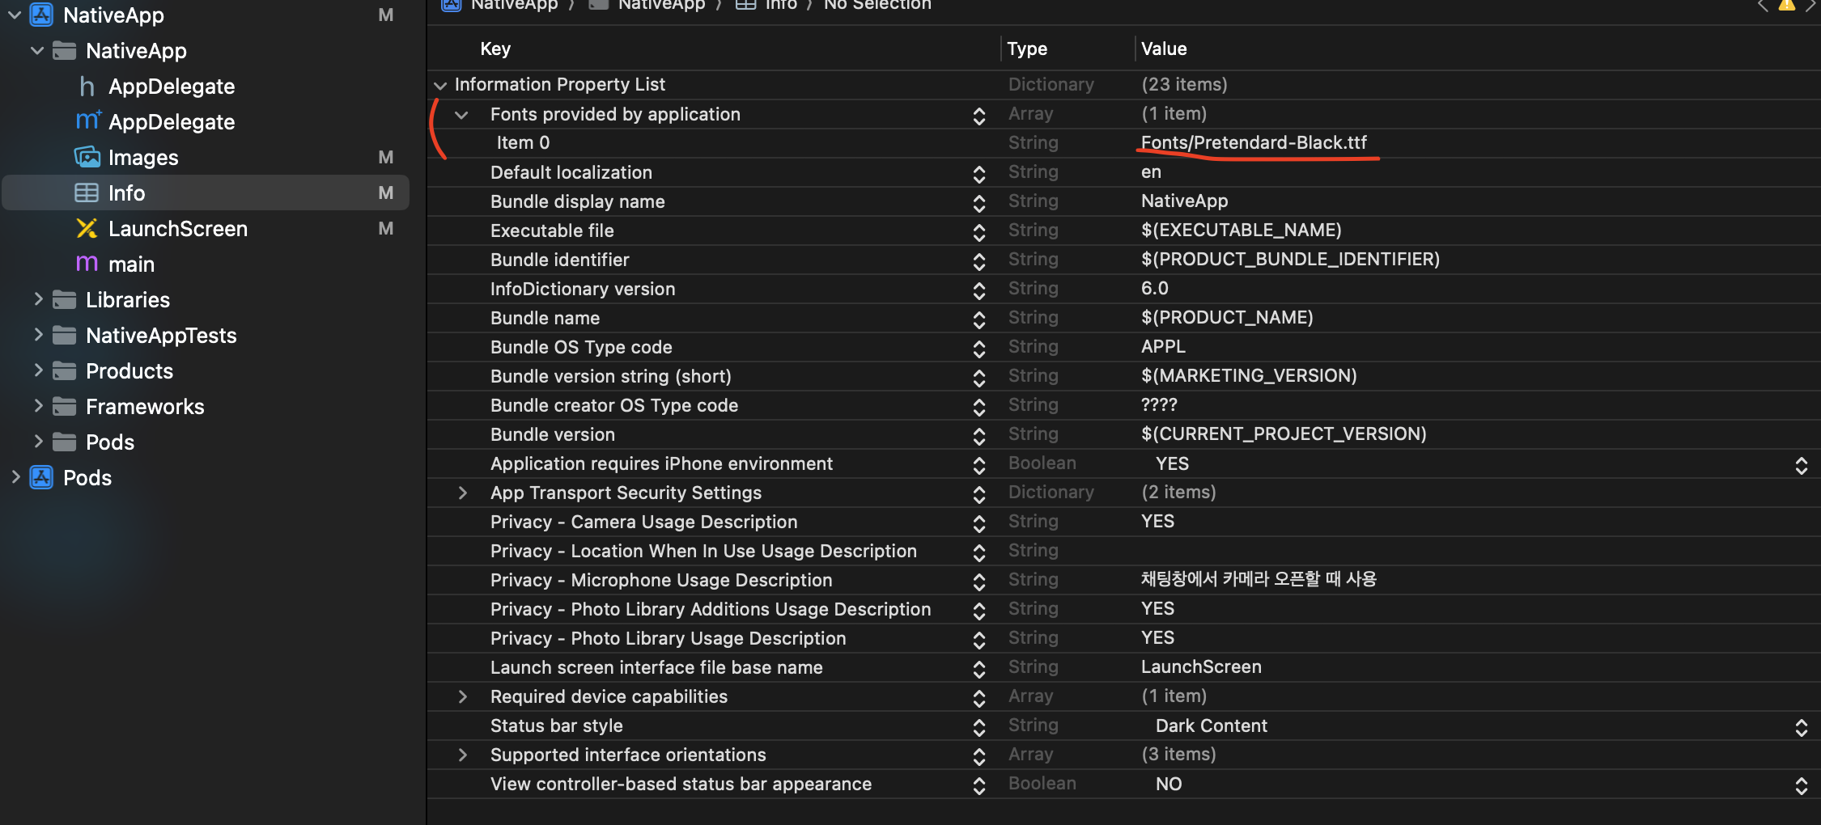Viewport: 1821px width, 825px height.
Task: Open key stepper for Status bar style
Action: [978, 727]
